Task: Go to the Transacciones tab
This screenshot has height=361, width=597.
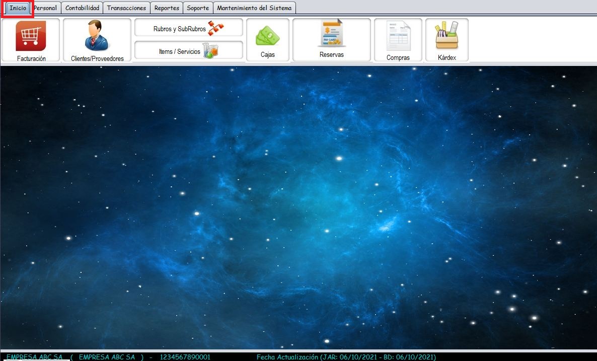Action: 126,8
